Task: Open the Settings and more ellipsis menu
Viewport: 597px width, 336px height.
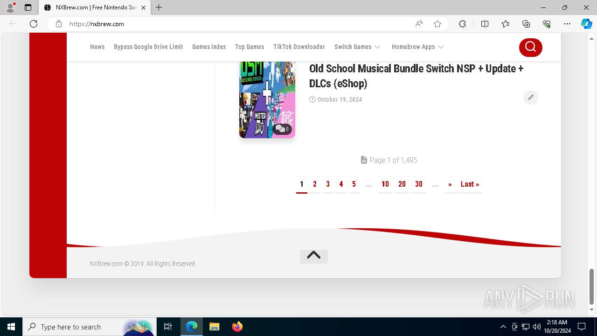Action: pyautogui.click(x=567, y=24)
